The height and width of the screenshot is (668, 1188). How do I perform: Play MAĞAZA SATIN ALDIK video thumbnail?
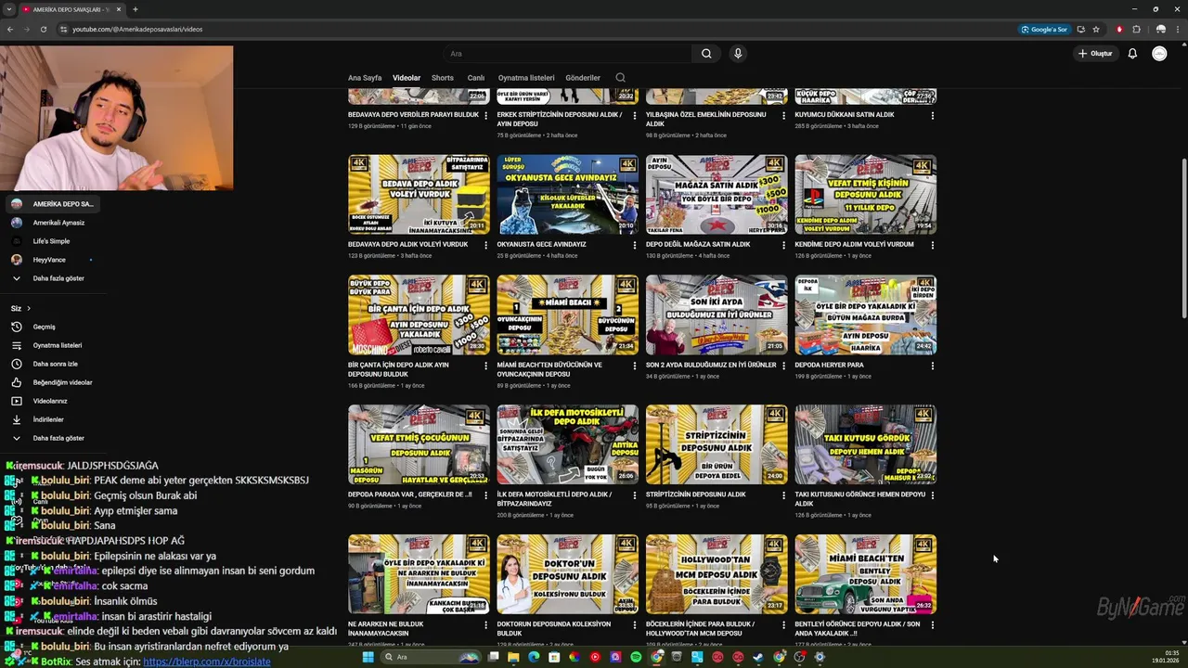click(717, 194)
